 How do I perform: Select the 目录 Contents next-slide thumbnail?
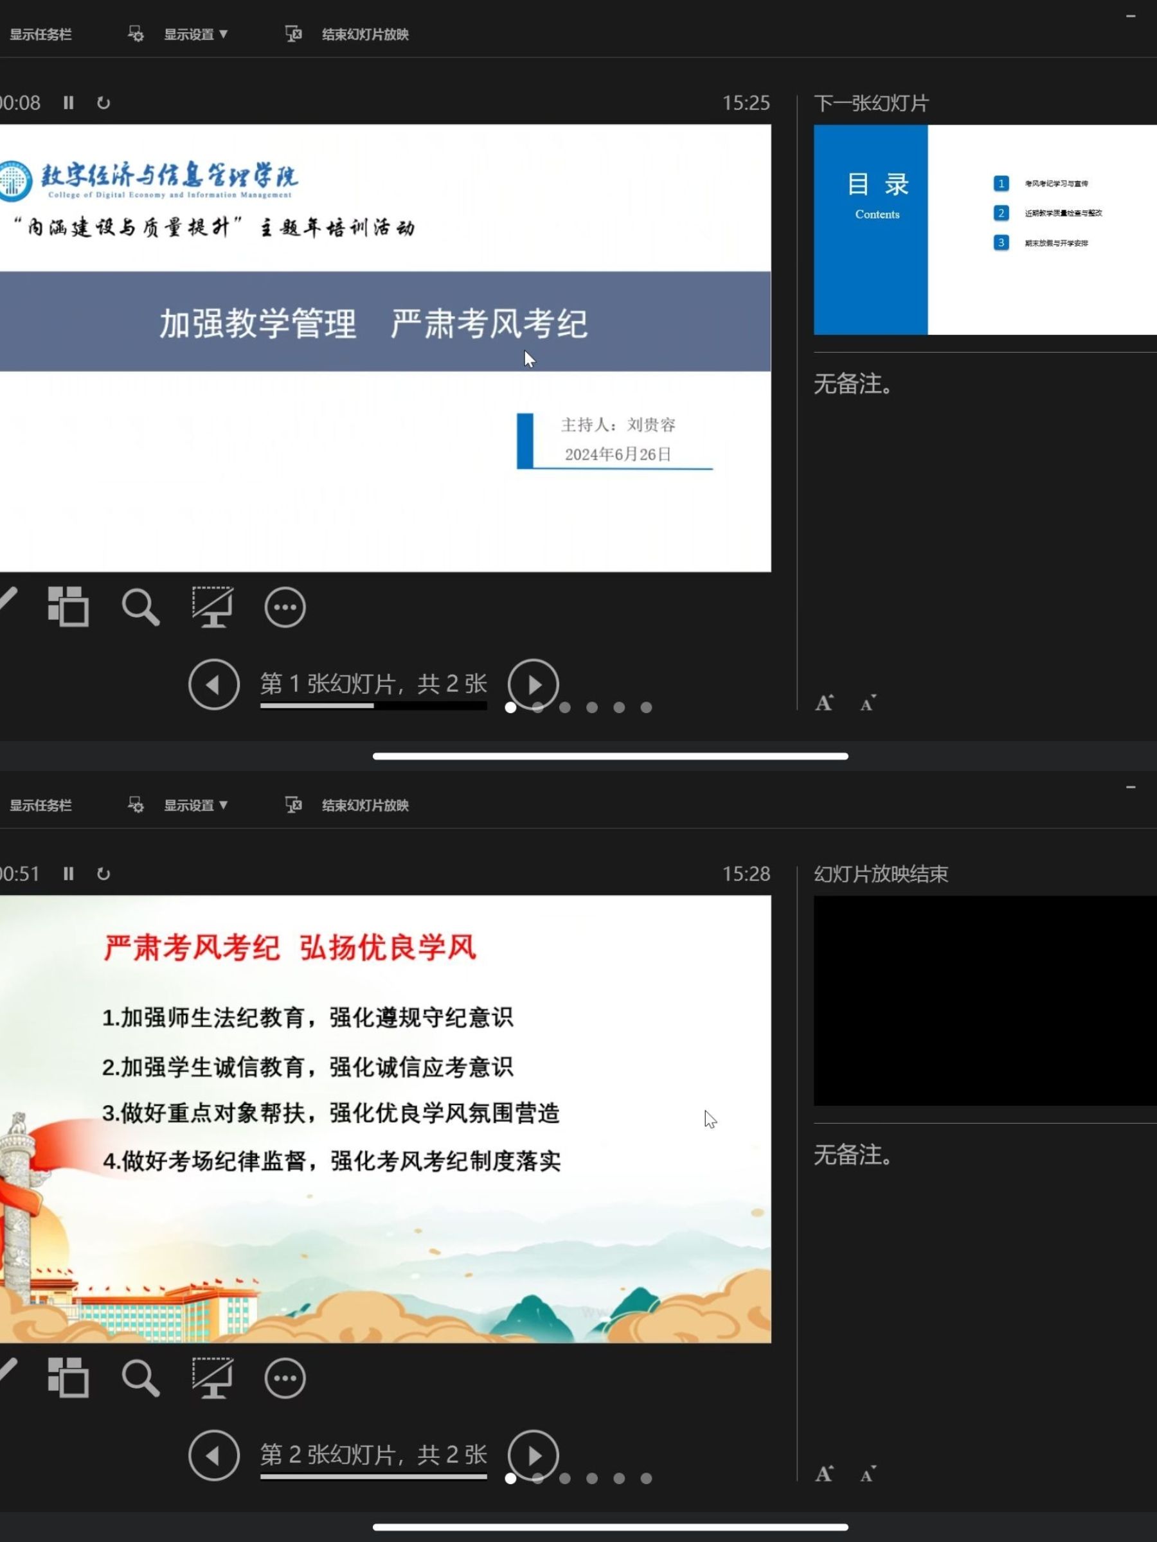point(985,229)
